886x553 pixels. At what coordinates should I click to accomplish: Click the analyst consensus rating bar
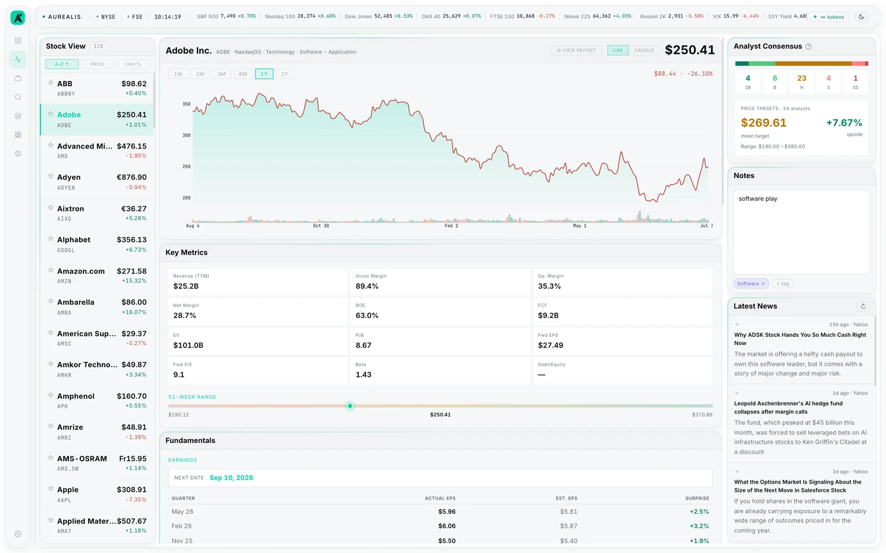pyautogui.click(x=801, y=63)
